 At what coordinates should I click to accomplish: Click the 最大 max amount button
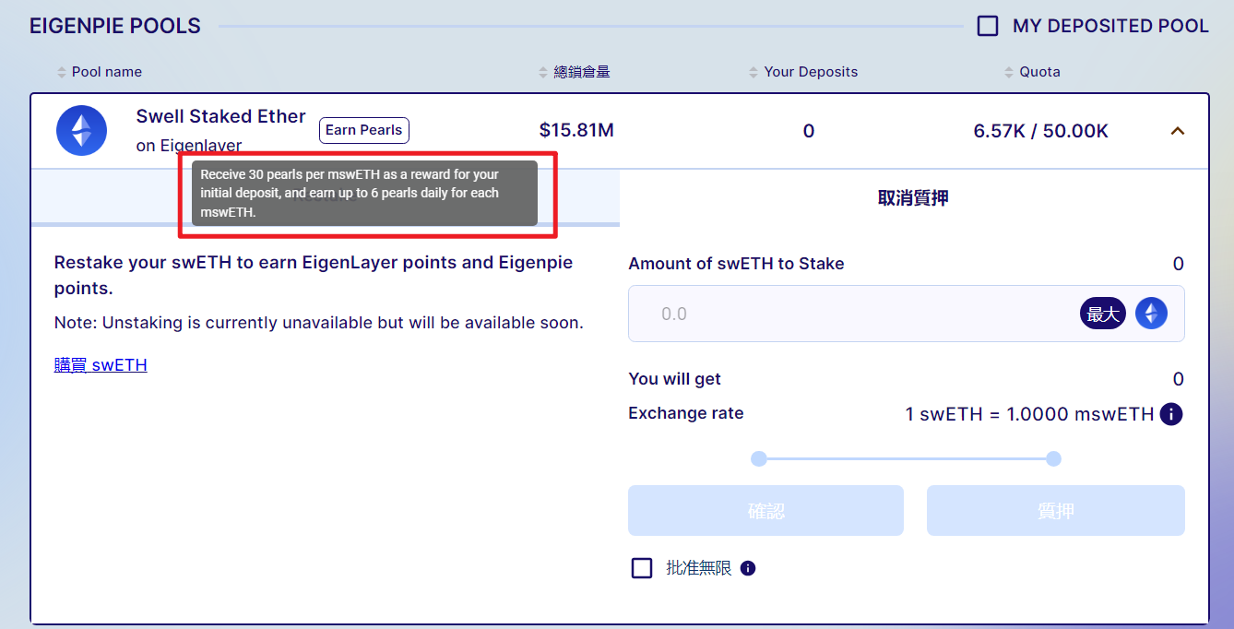1103,314
